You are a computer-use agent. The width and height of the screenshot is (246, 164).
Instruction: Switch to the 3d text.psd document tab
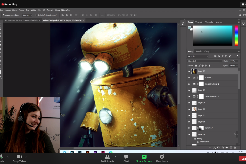[21, 20]
